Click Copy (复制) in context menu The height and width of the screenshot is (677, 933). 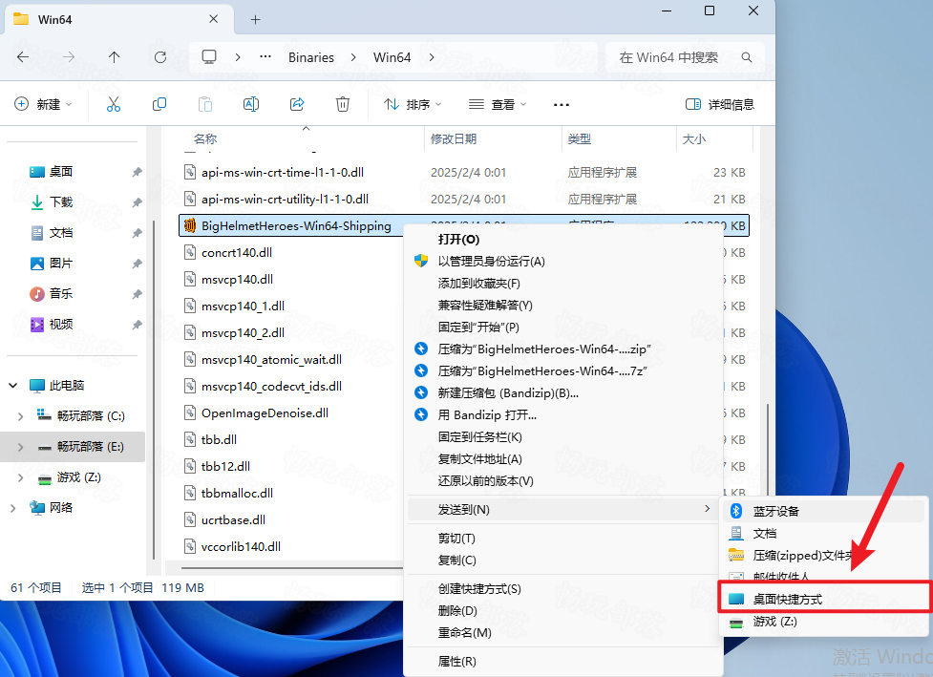point(563,561)
